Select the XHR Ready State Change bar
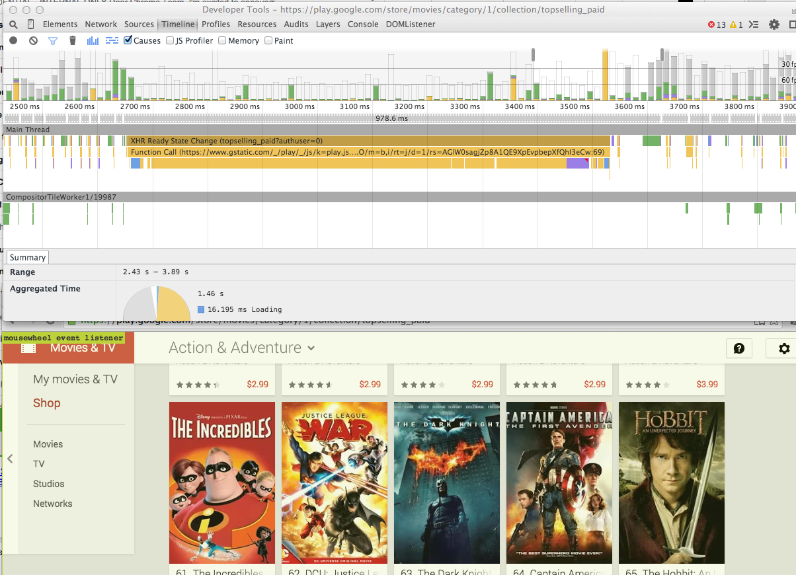 pos(369,141)
